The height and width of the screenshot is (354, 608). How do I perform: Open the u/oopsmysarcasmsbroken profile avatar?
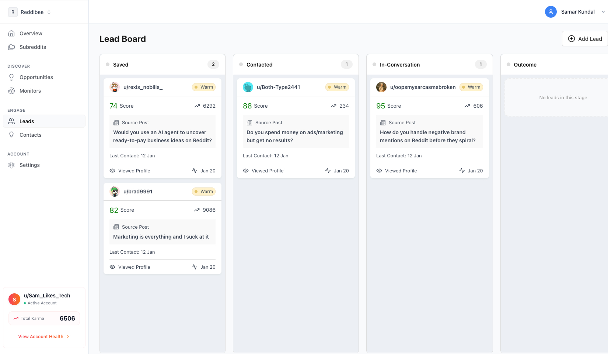click(x=381, y=87)
